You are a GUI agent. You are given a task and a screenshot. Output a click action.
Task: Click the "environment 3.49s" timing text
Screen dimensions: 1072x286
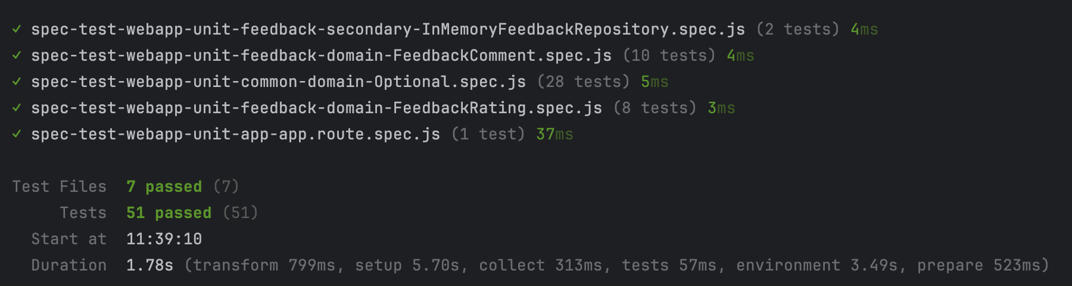pos(817,265)
